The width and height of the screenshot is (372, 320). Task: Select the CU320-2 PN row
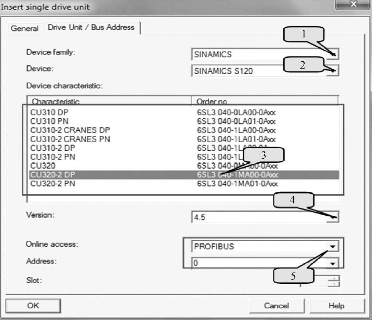(x=184, y=184)
